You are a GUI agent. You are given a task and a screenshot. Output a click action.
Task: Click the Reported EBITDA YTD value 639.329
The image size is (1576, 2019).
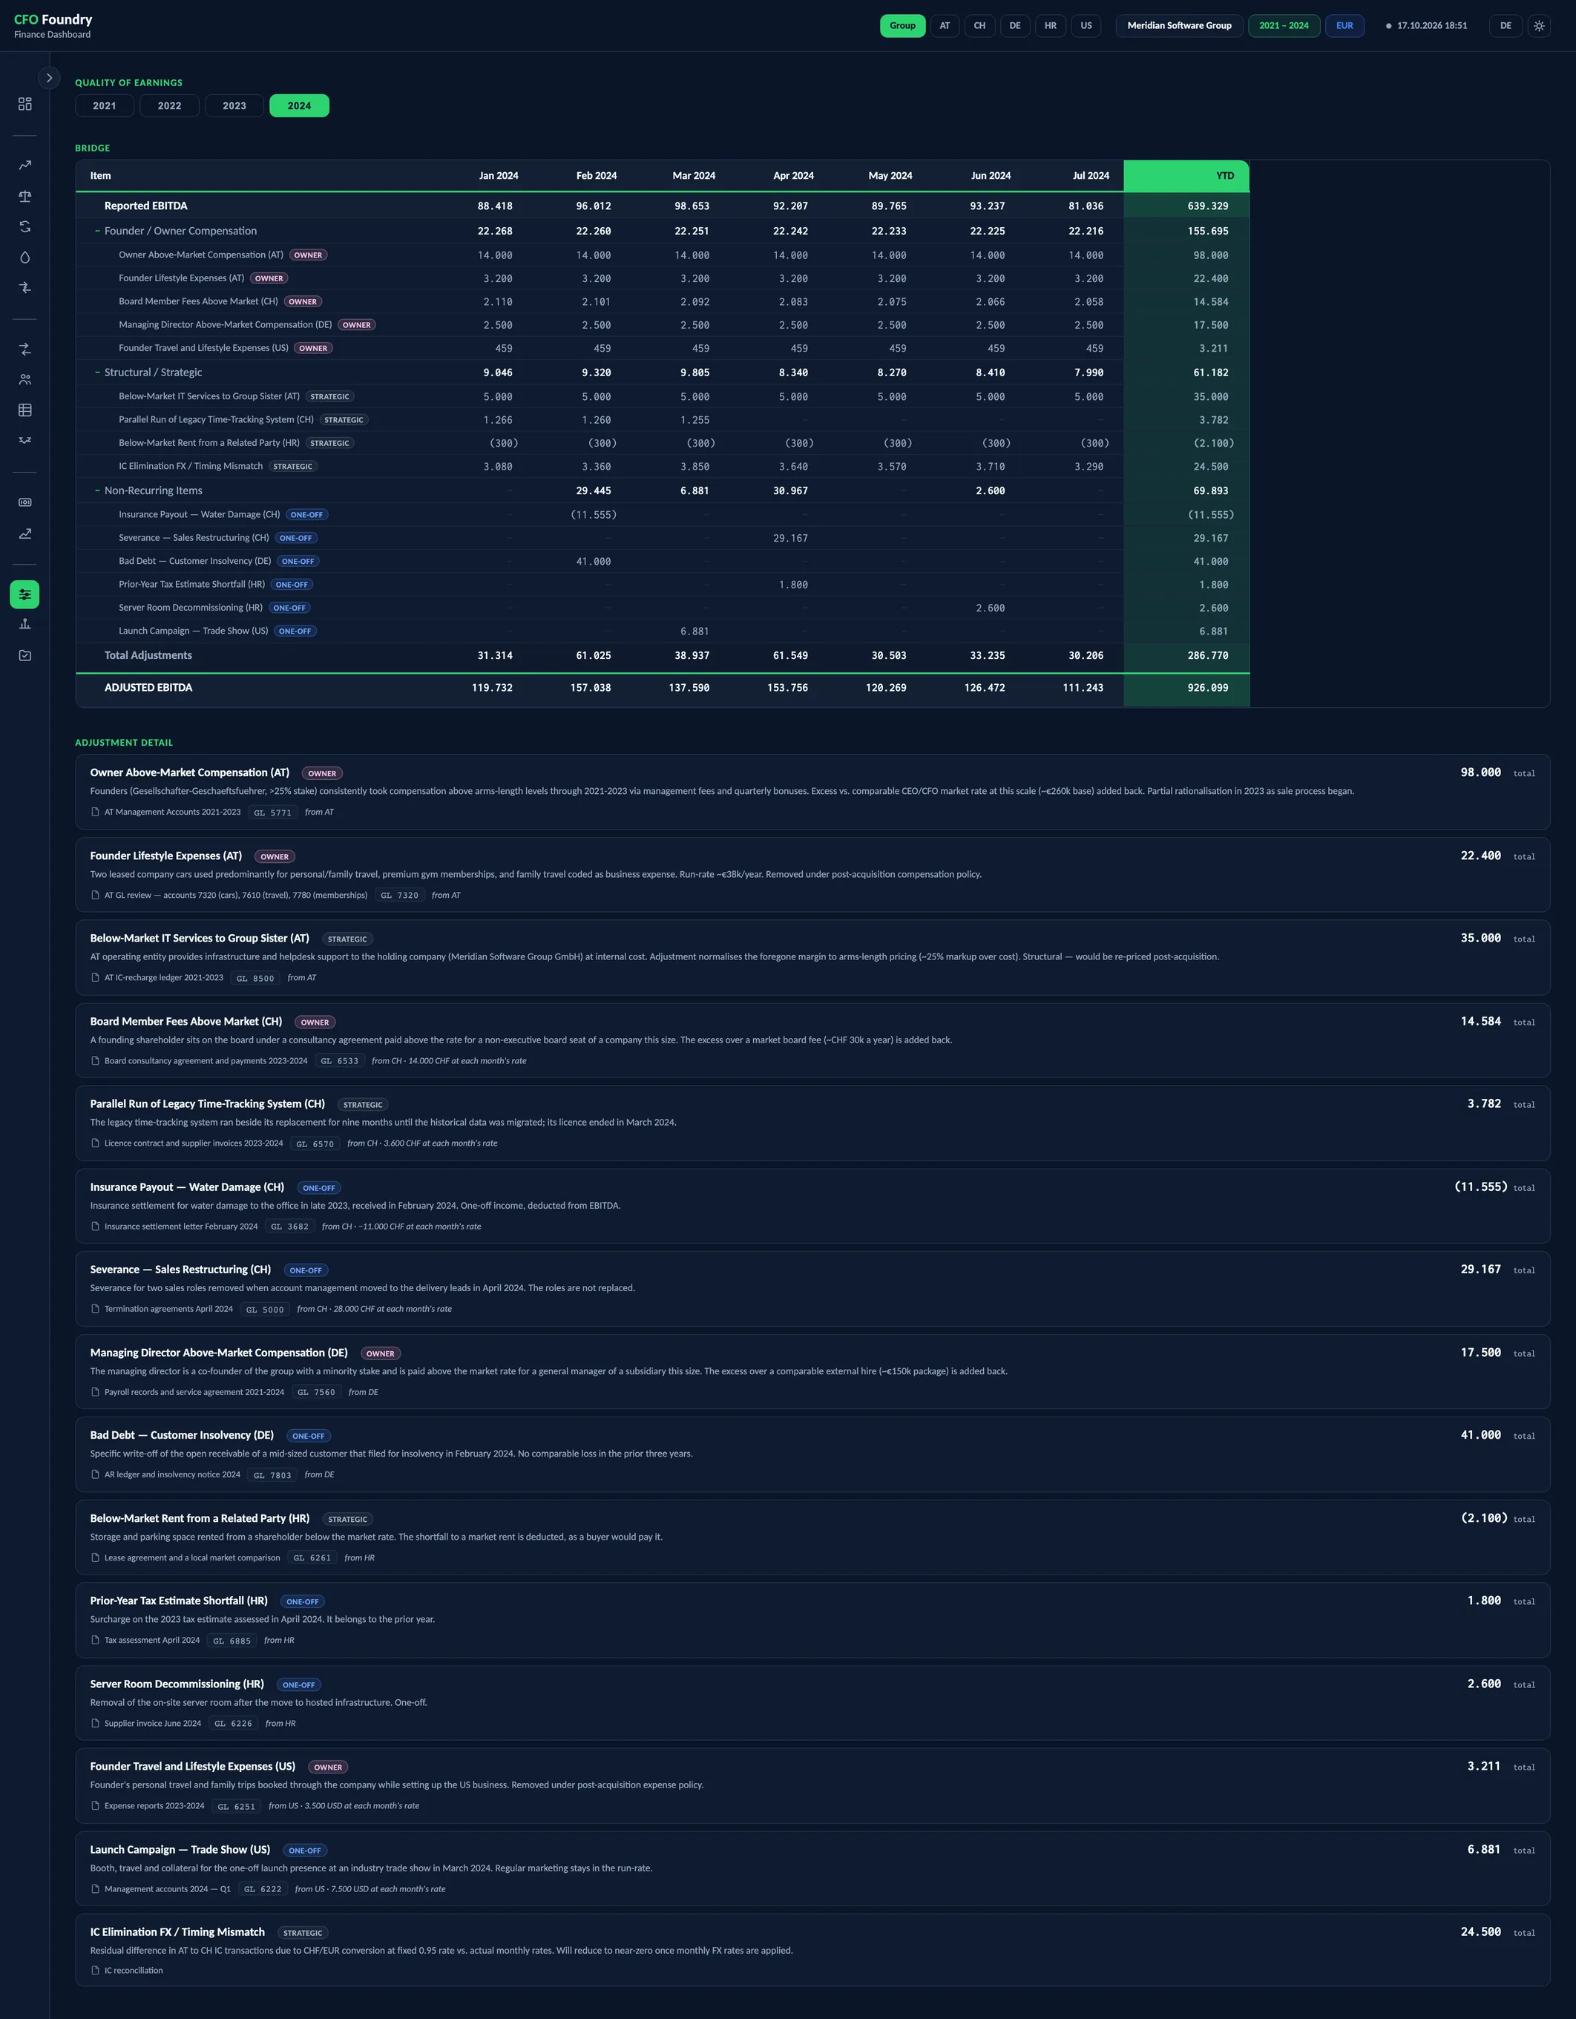[x=1207, y=206]
